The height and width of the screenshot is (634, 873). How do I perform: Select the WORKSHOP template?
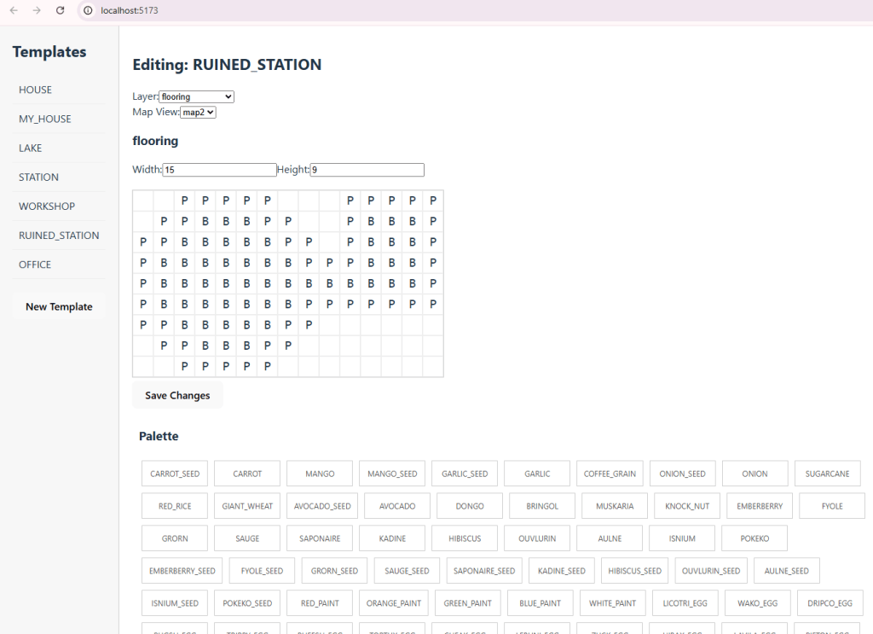(x=47, y=206)
